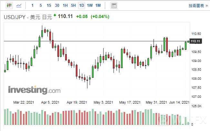Viewport: 210px width, 131px height.
Task: Set chart interval to 1W
Action: 90,5
